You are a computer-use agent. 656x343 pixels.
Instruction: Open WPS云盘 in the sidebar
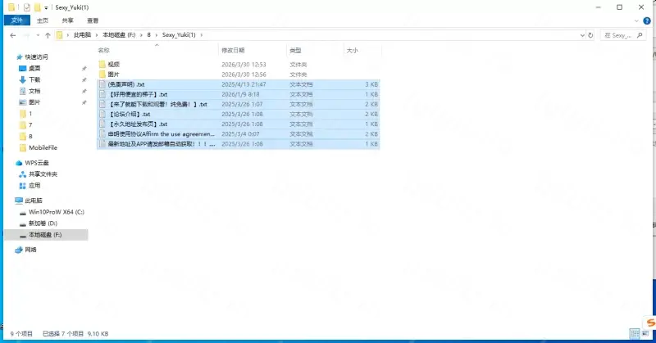[37, 163]
